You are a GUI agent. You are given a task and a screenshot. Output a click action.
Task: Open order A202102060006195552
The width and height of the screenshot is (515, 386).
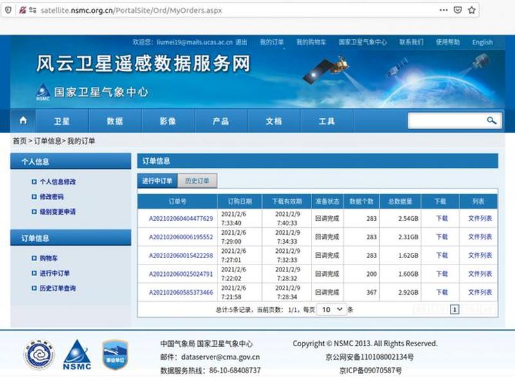[181, 237]
